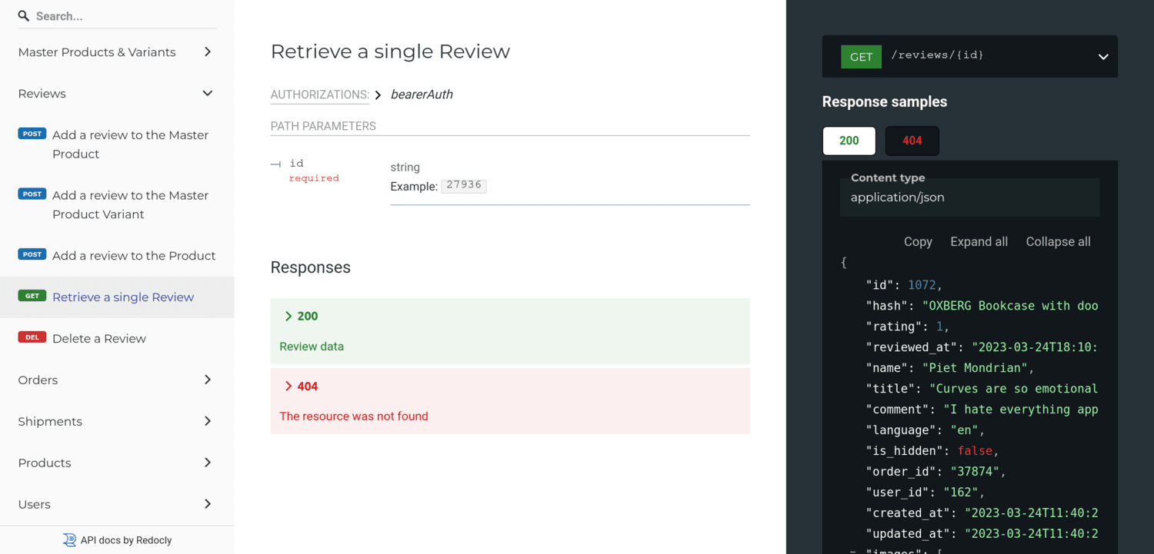Open the GET /reviews/{id} request dropdown
This screenshot has height=554, width=1154.
tap(1102, 56)
